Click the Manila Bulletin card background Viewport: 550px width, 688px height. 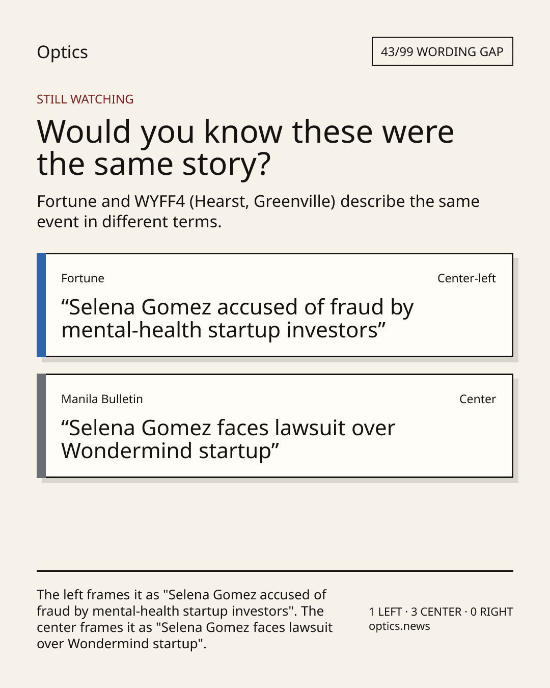(x=279, y=426)
